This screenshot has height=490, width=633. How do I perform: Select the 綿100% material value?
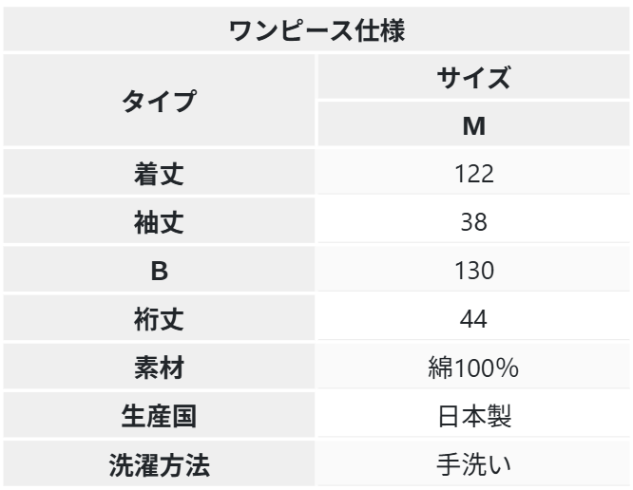[473, 367]
